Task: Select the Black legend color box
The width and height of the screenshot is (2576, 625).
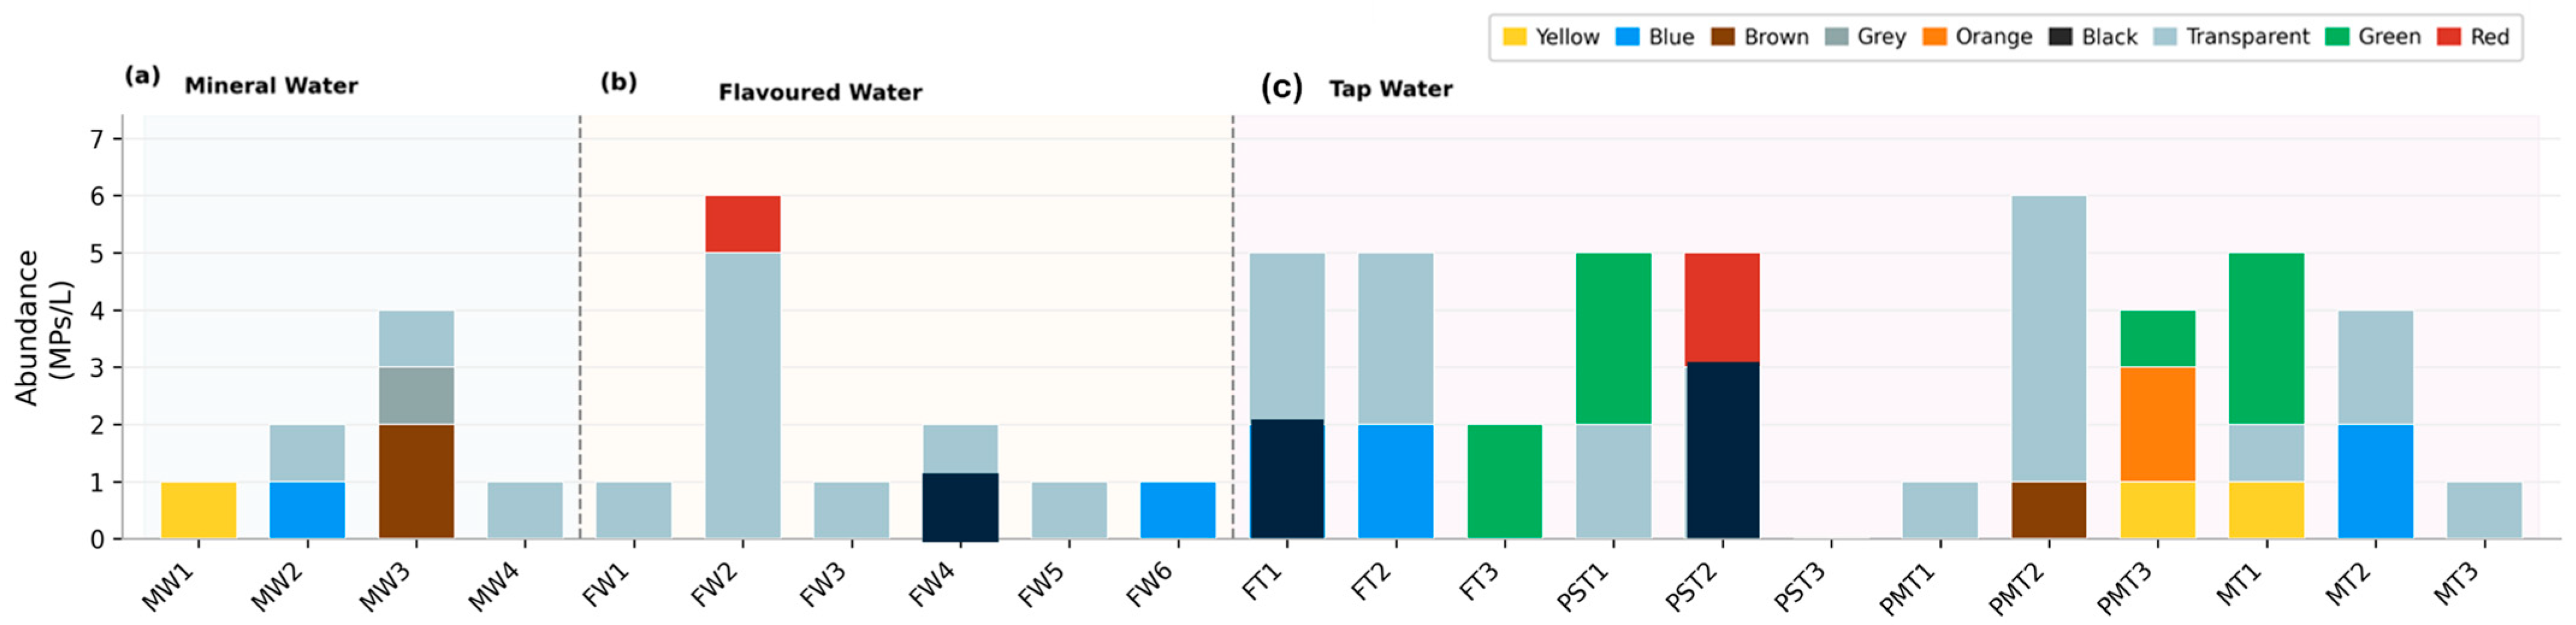Action: coord(2061,37)
